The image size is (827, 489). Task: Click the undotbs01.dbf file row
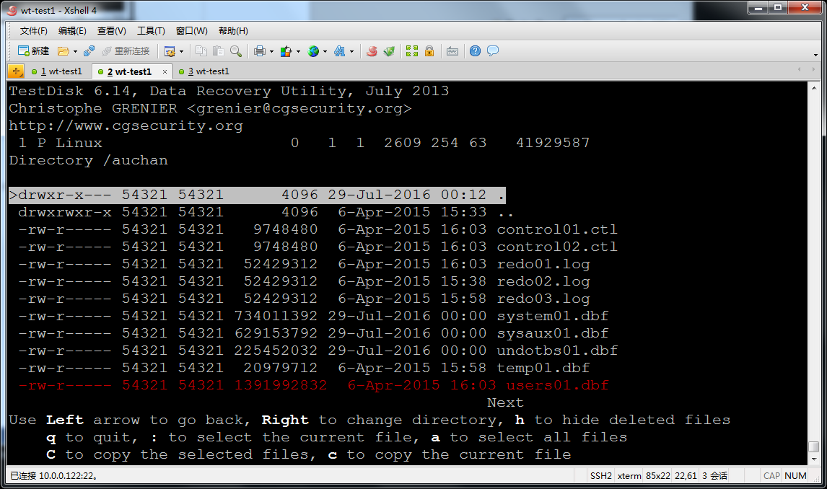tap(317, 351)
